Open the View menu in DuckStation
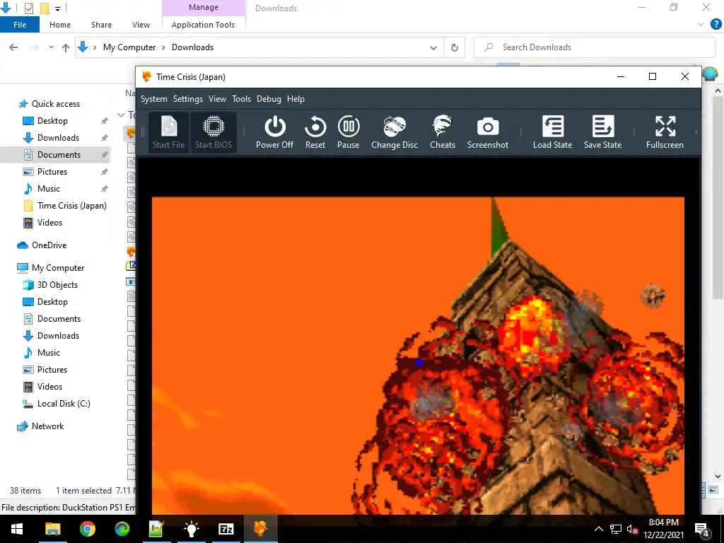 tap(217, 99)
